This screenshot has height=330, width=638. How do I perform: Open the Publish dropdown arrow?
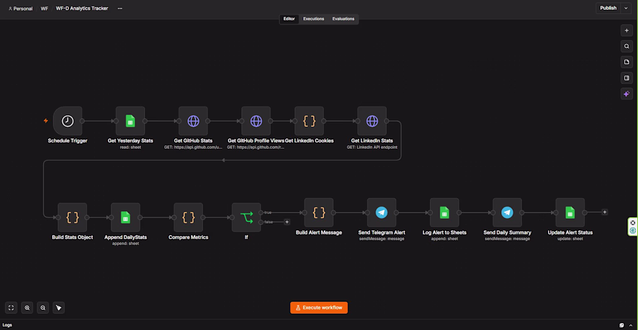(x=626, y=8)
